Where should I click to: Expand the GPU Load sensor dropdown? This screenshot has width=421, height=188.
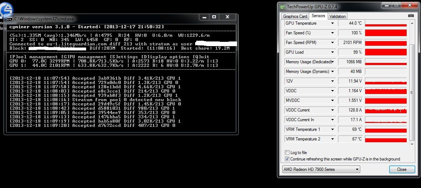coord(332,52)
